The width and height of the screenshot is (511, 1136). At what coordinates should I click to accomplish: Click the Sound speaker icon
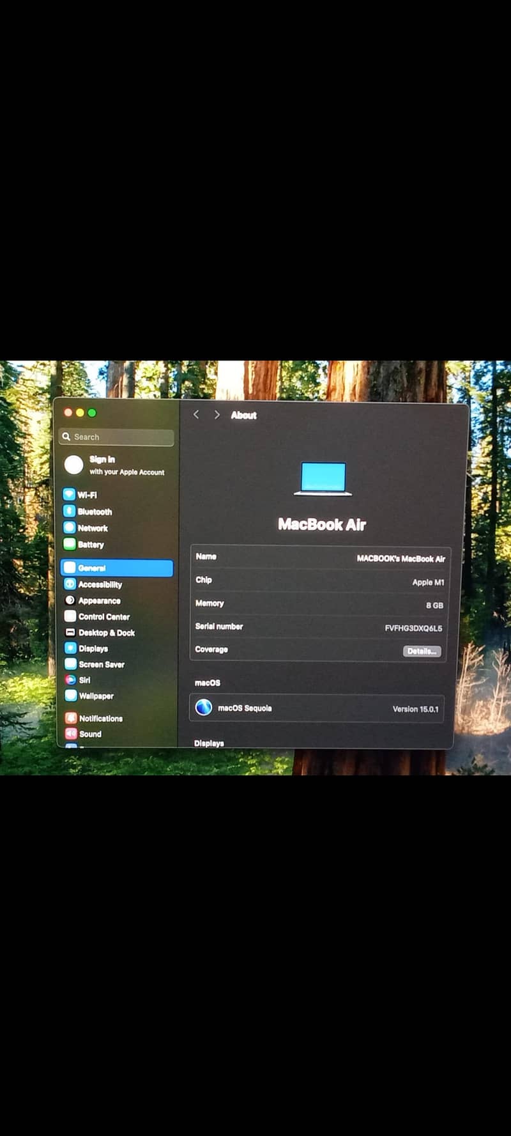click(71, 733)
